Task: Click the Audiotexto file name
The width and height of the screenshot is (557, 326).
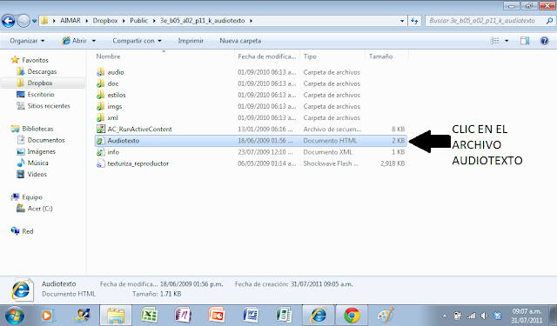Action: tap(124, 141)
